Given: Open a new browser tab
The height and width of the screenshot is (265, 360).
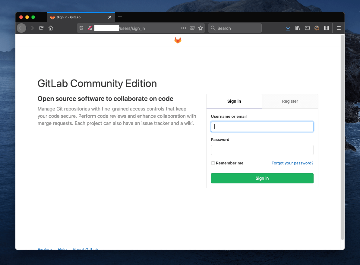Looking at the screenshot, I should [x=120, y=17].
